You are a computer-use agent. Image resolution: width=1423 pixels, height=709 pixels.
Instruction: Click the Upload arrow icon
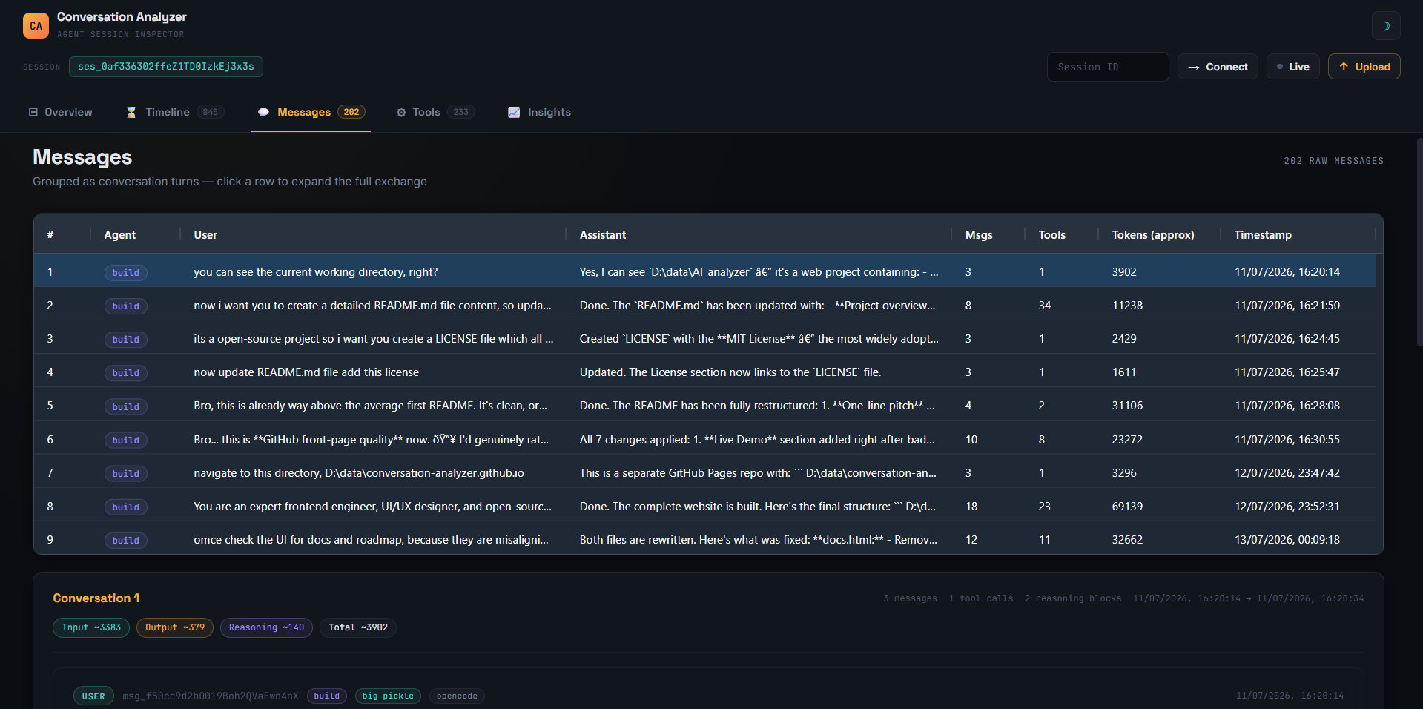click(1344, 67)
